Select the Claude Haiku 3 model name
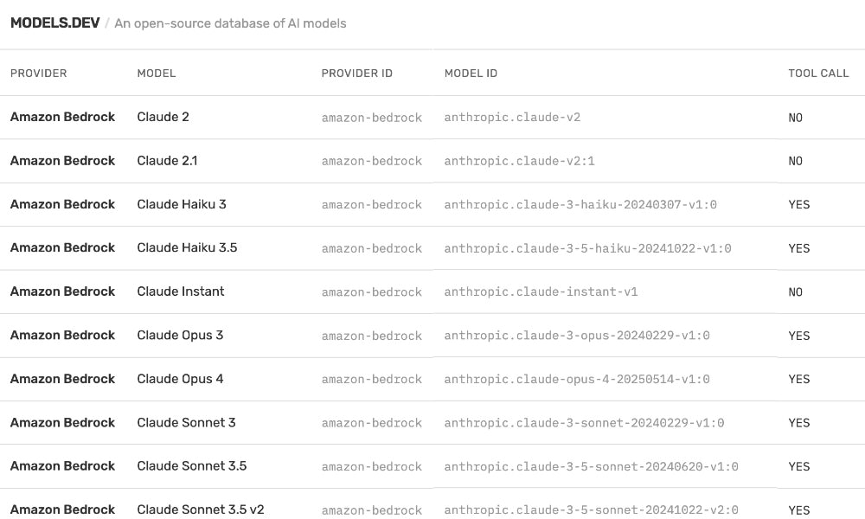The width and height of the screenshot is (865, 519). pyautogui.click(x=182, y=204)
